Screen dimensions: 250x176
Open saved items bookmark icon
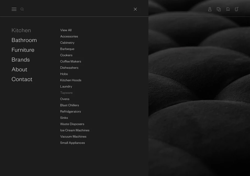click(228, 9)
